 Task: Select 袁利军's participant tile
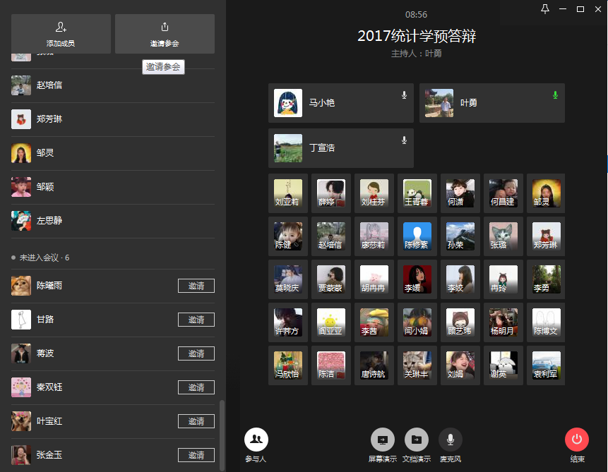click(547, 365)
